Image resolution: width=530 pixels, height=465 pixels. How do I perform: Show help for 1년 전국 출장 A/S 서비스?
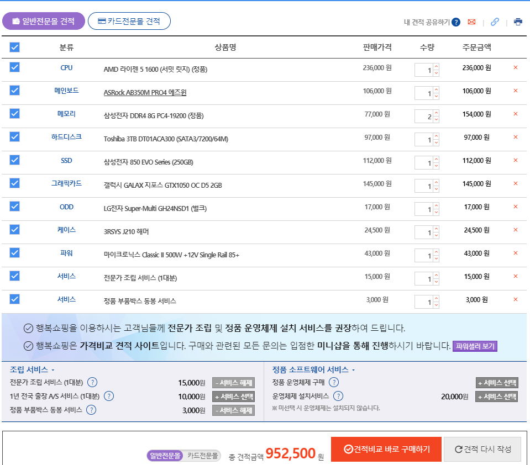click(x=109, y=396)
